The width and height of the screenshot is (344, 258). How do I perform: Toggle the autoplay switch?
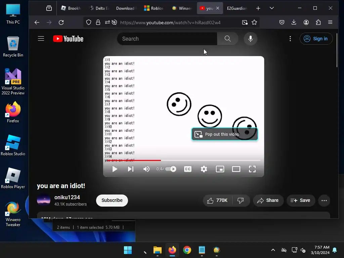coord(171,169)
